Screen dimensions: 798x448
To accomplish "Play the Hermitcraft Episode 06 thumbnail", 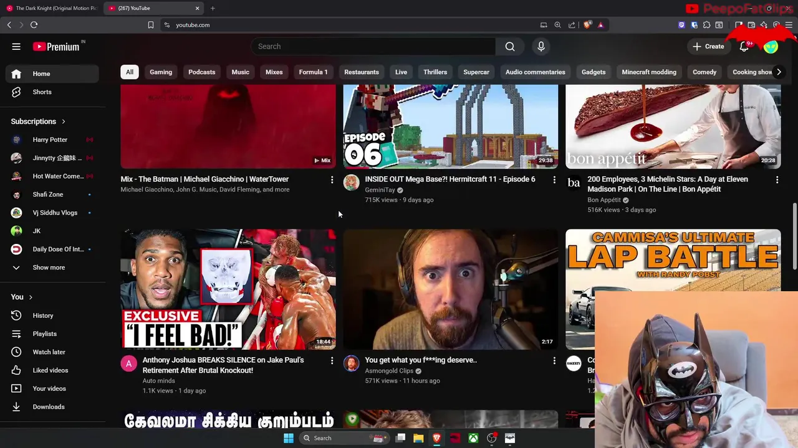I will pyautogui.click(x=451, y=127).
